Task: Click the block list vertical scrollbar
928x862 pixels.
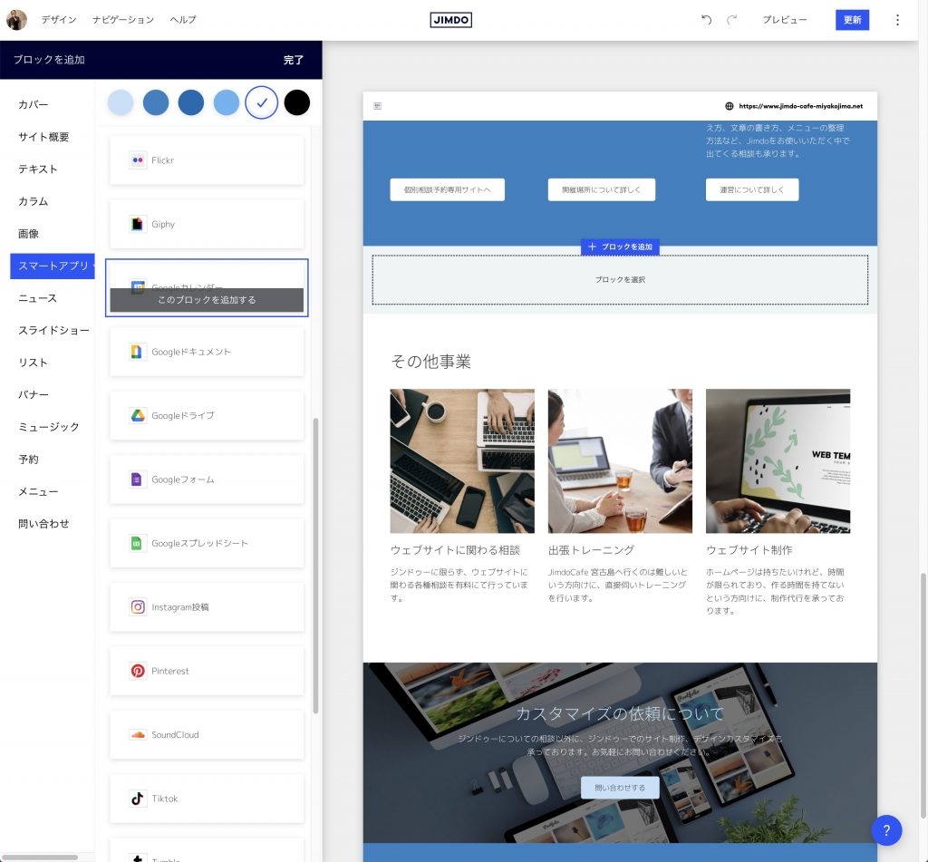Action: pyautogui.click(x=315, y=566)
